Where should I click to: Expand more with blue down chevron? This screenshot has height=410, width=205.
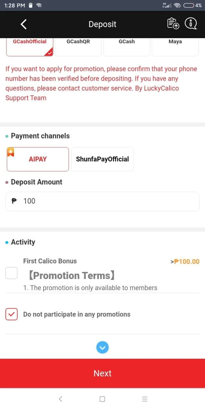tap(102, 347)
